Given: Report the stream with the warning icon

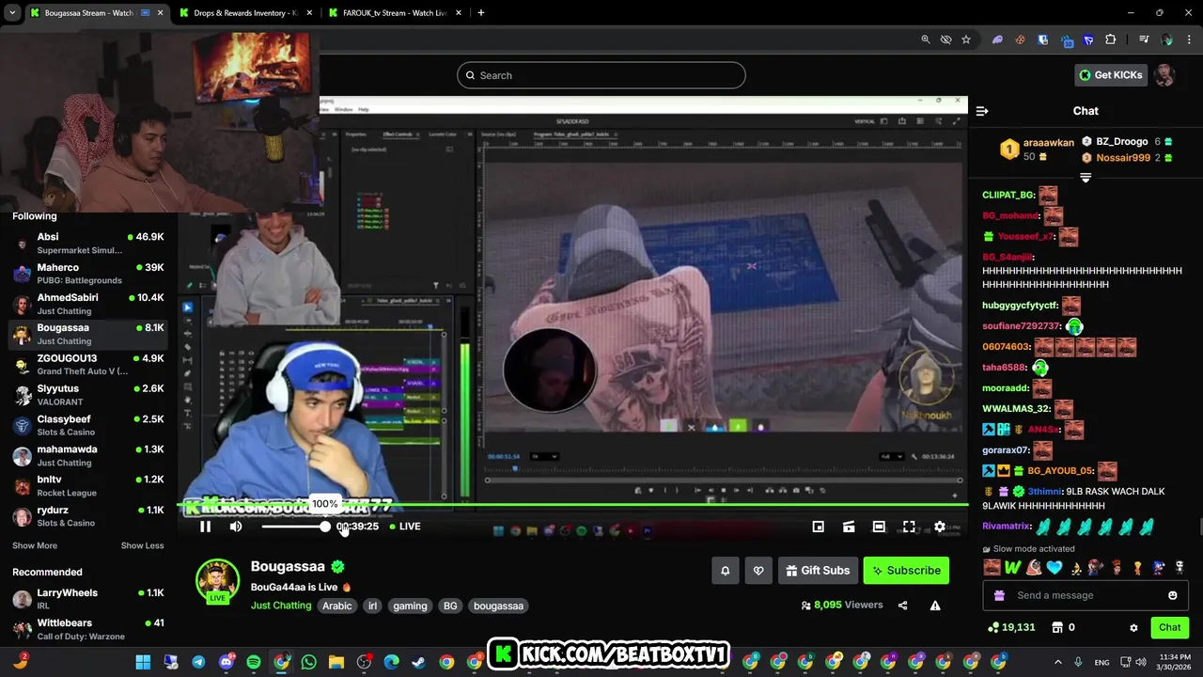Looking at the screenshot, I should click(x=935, y=606).
